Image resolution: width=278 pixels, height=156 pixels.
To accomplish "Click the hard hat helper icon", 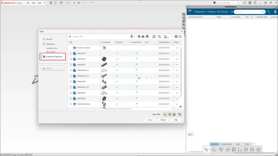I will coord(190,135).
